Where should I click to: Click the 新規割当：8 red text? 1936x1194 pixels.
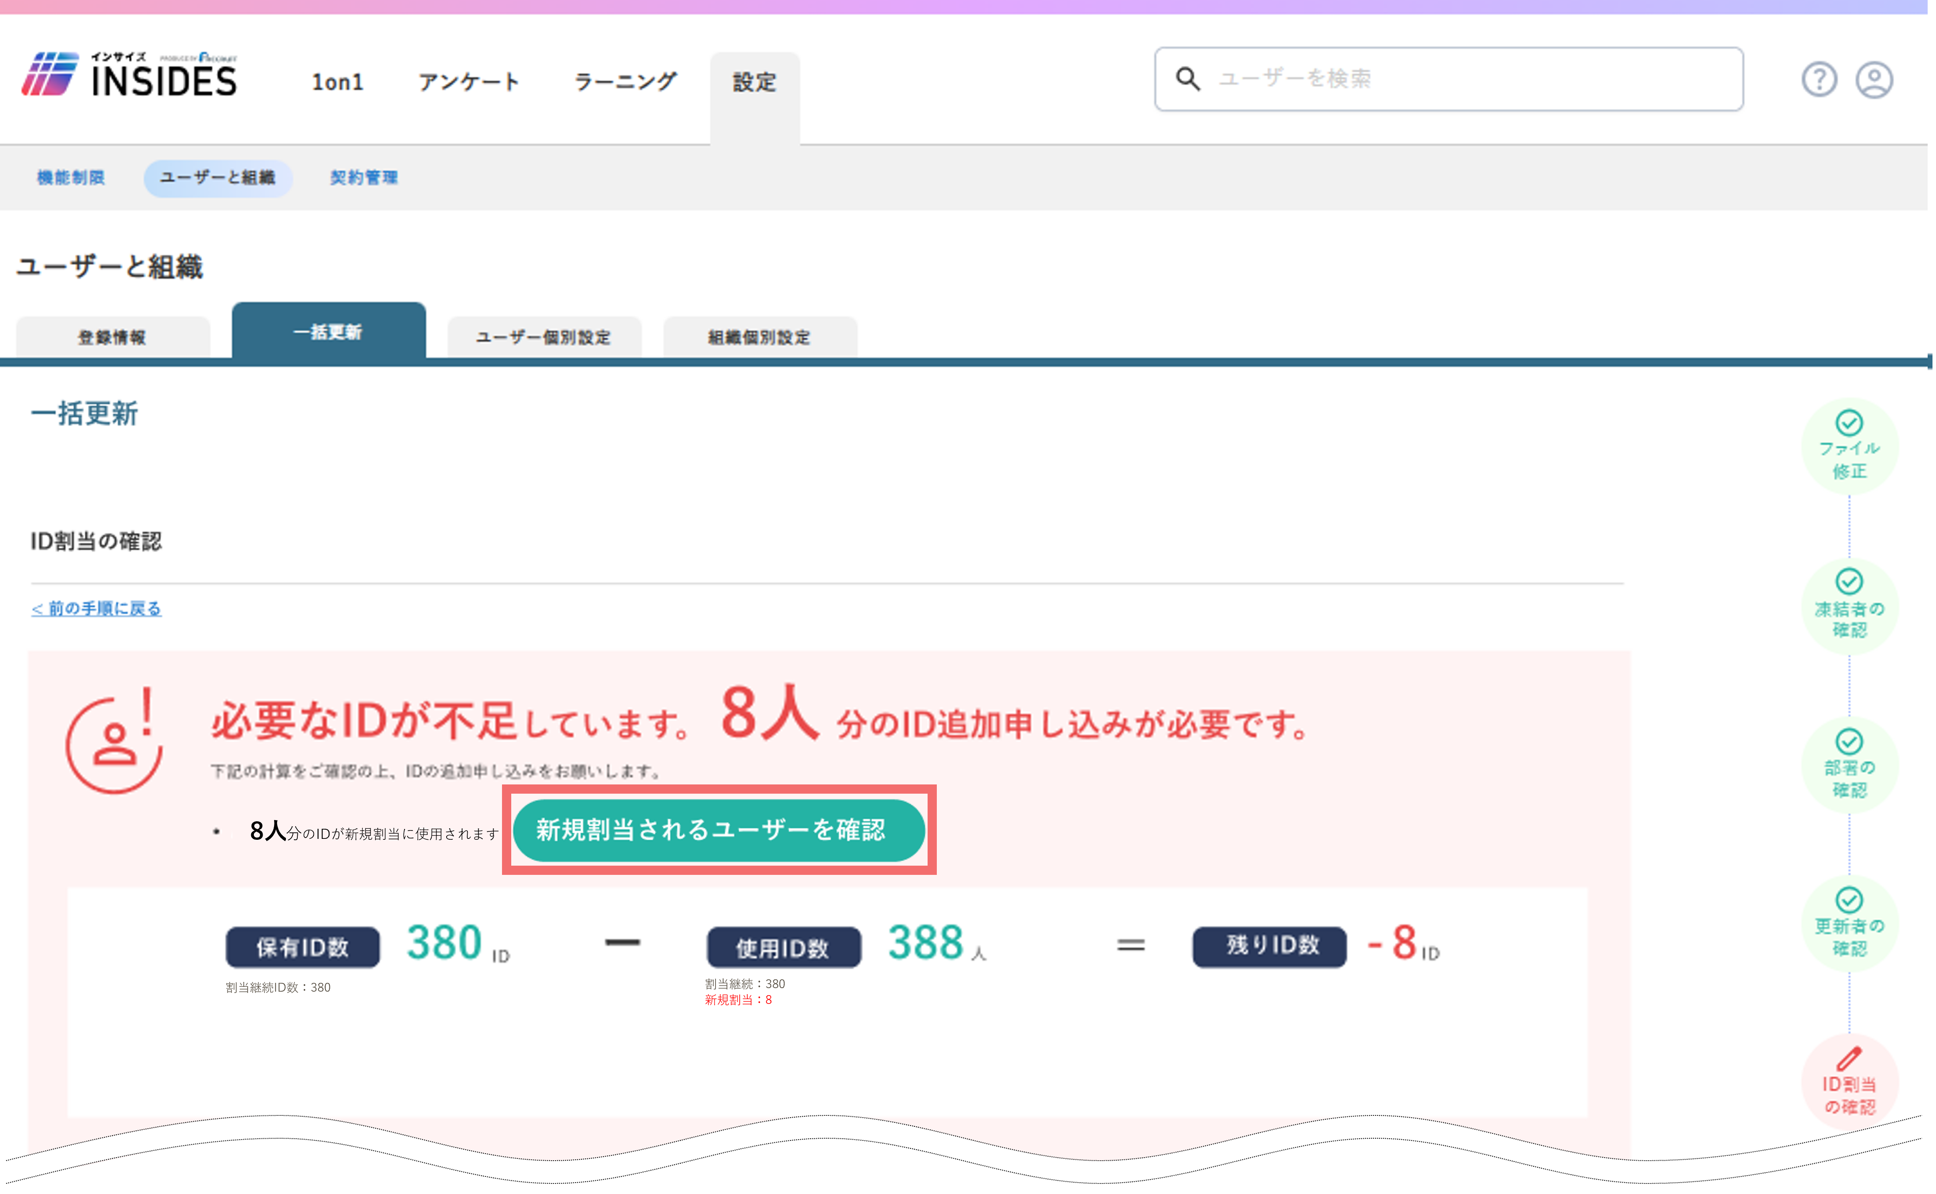pos(738,1000)
